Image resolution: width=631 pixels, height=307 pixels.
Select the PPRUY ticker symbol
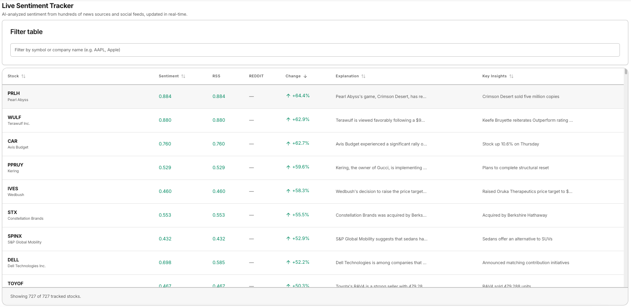point(15,165)
